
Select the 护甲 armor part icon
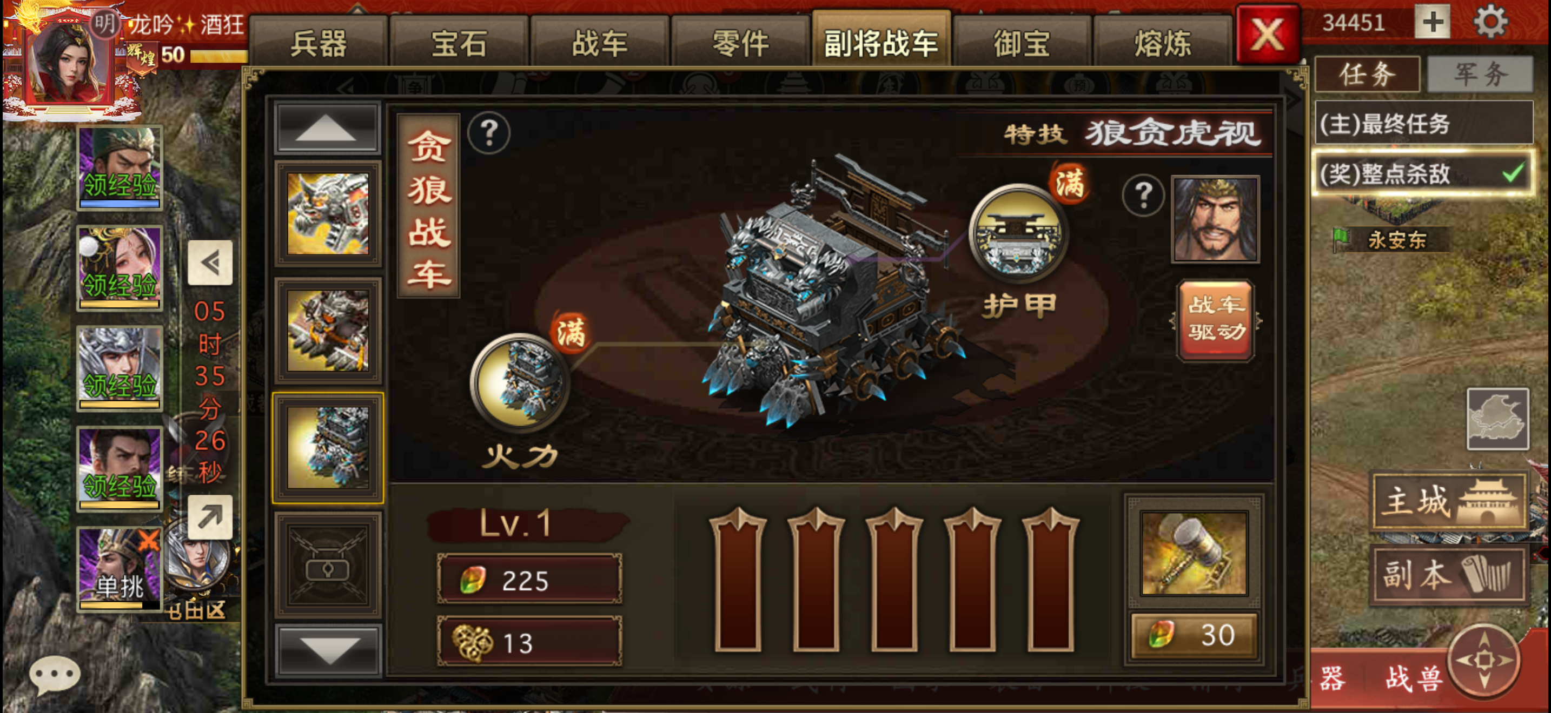click(1018, 233)
